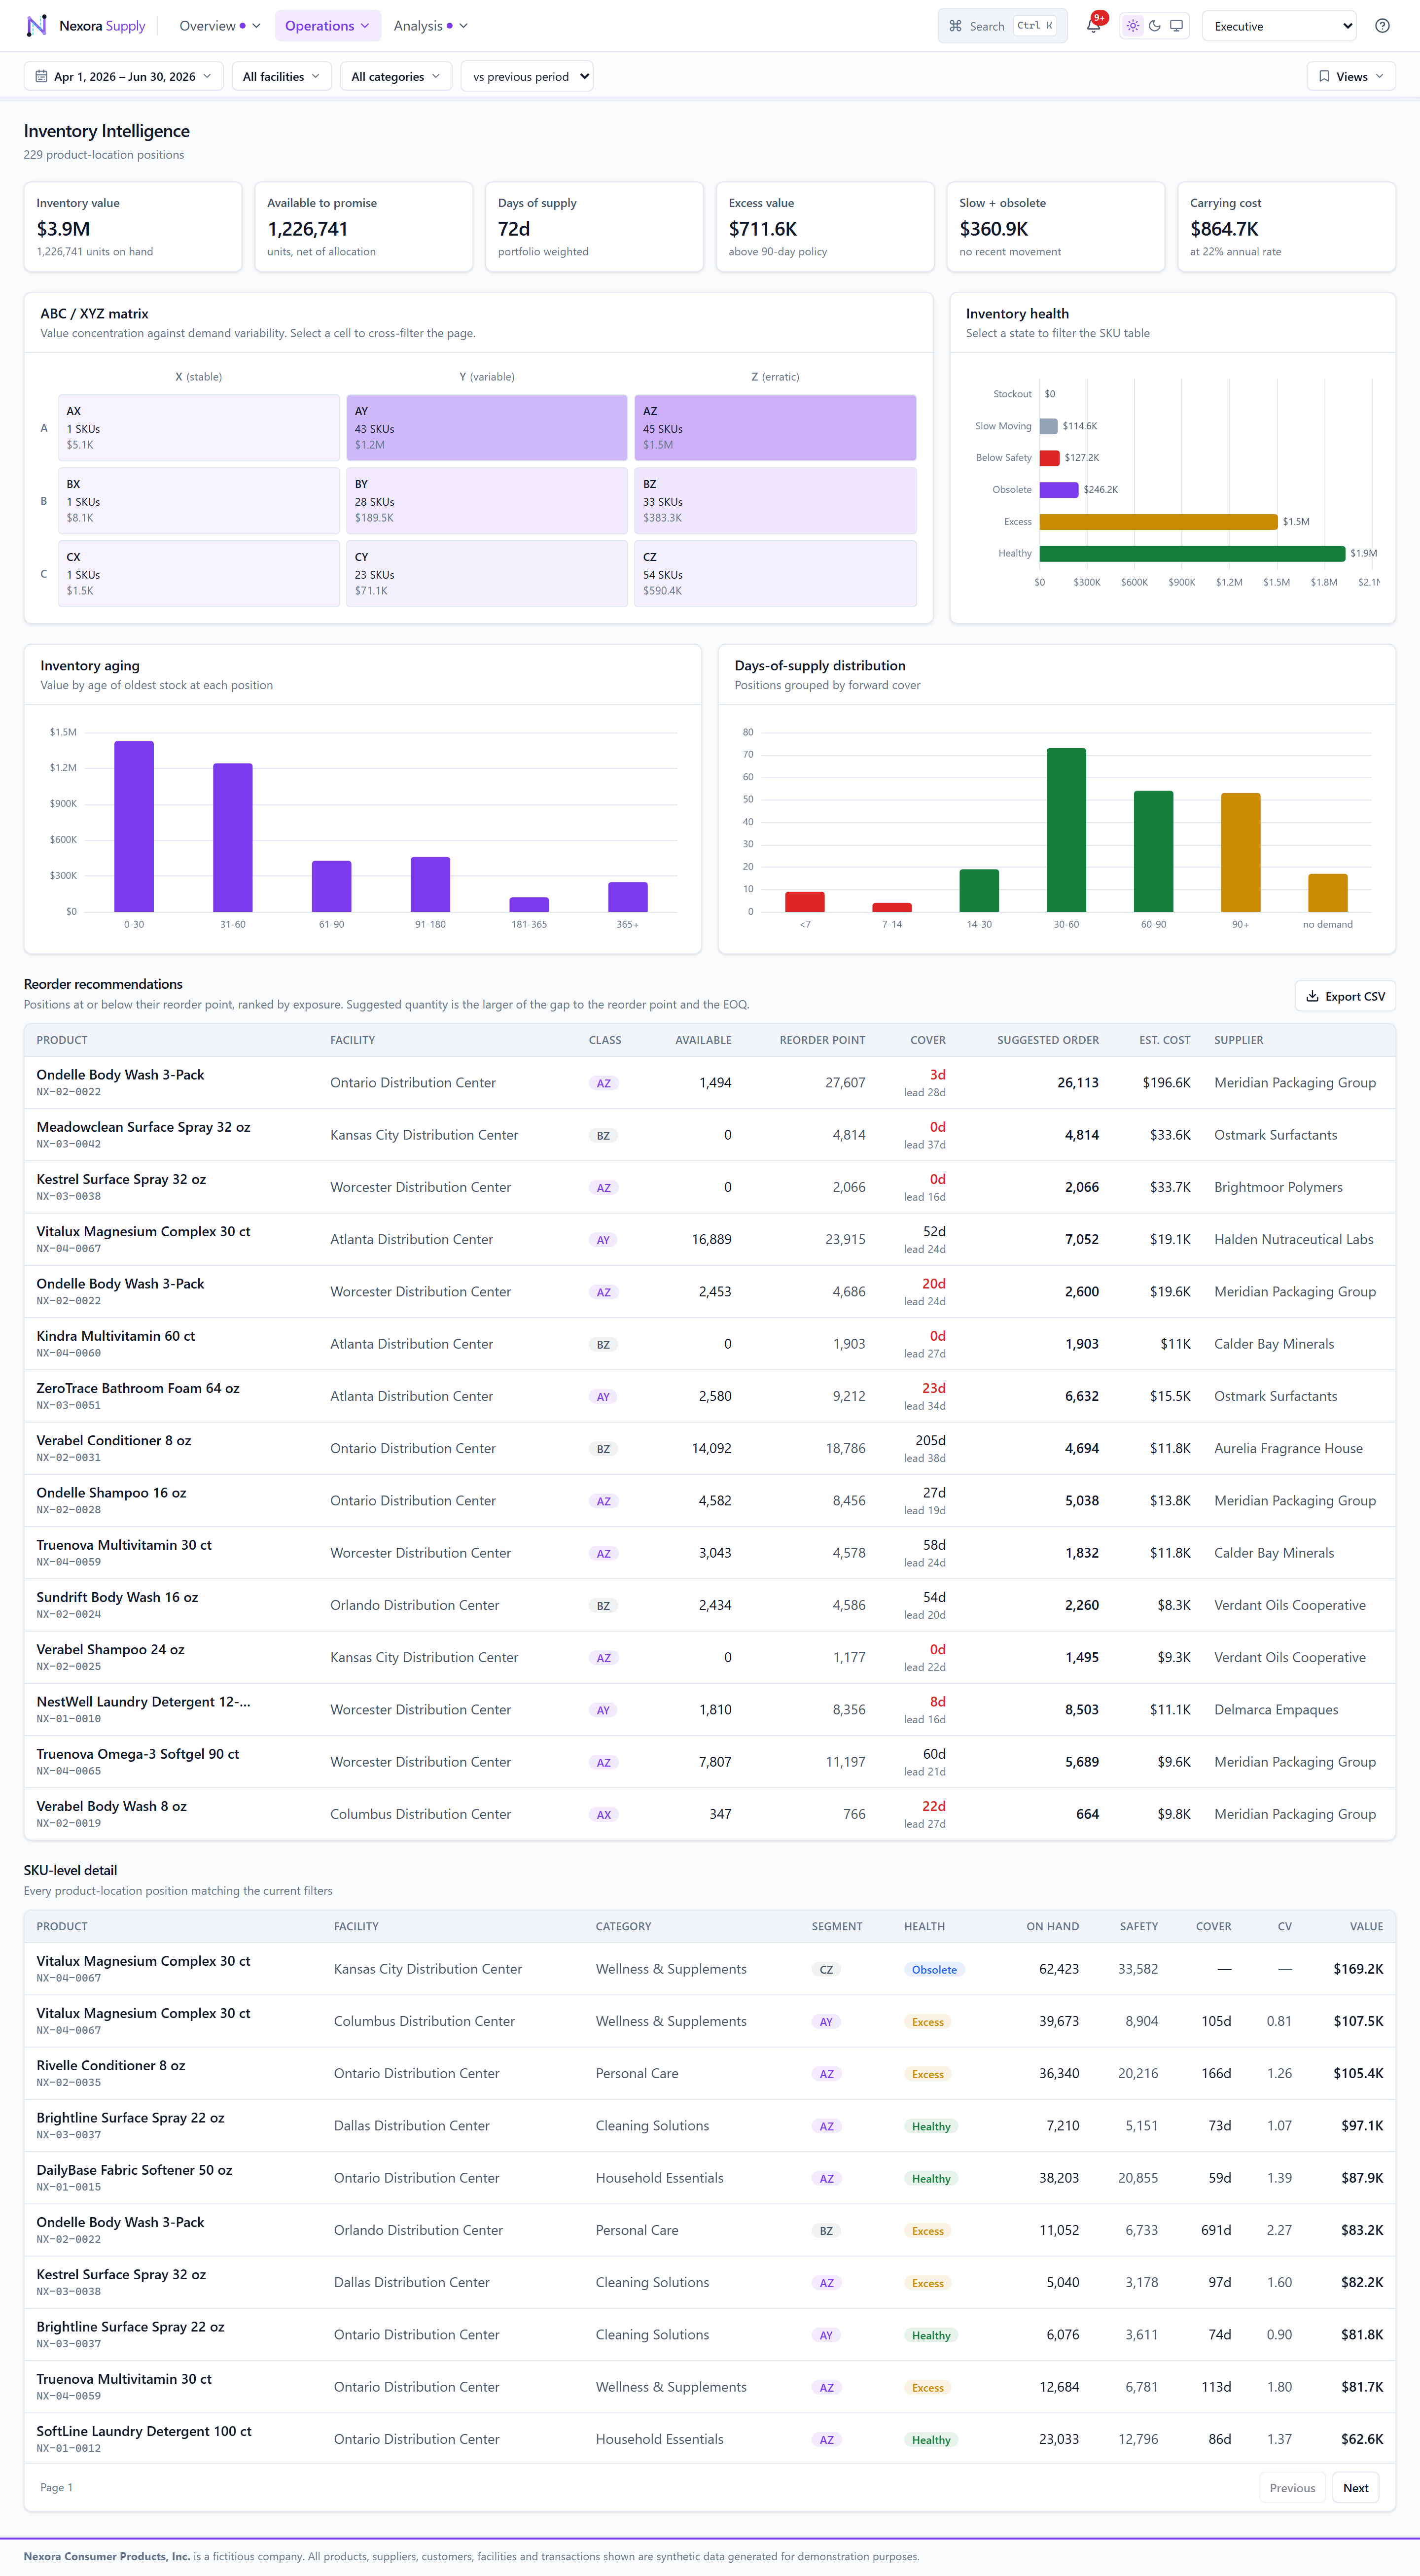Switch to dark theme moon icon

pos(1154,26)
